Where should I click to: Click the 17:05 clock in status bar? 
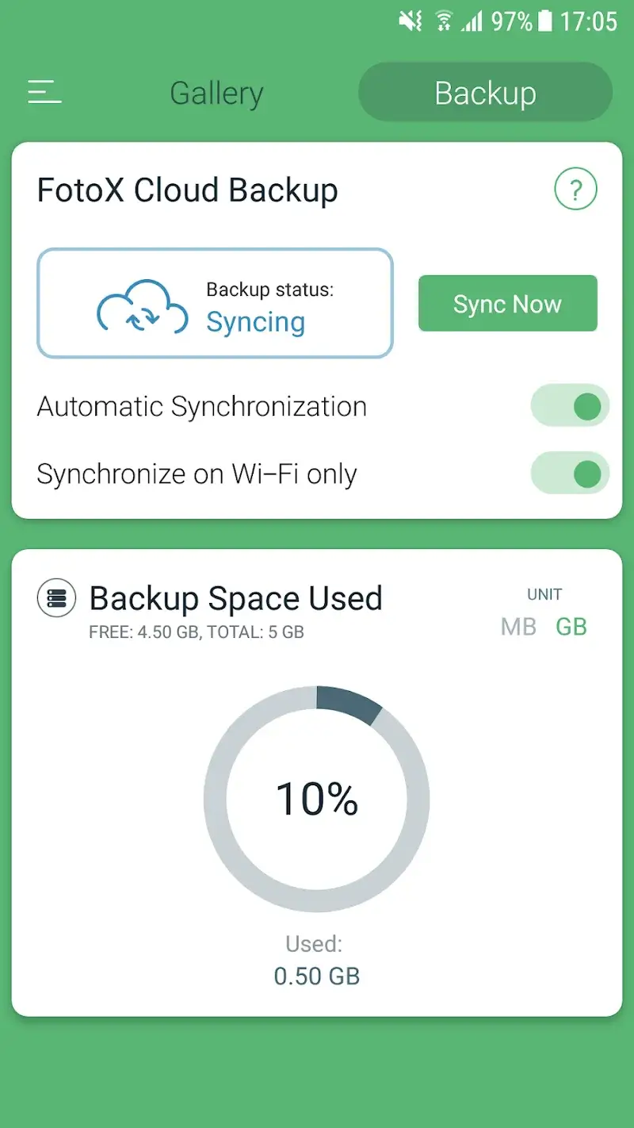pos(590,20)
